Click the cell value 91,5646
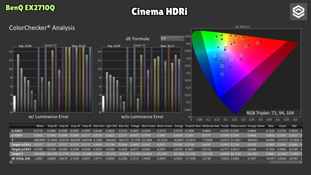Screen dimensions: 311x175 click(52, 140)
